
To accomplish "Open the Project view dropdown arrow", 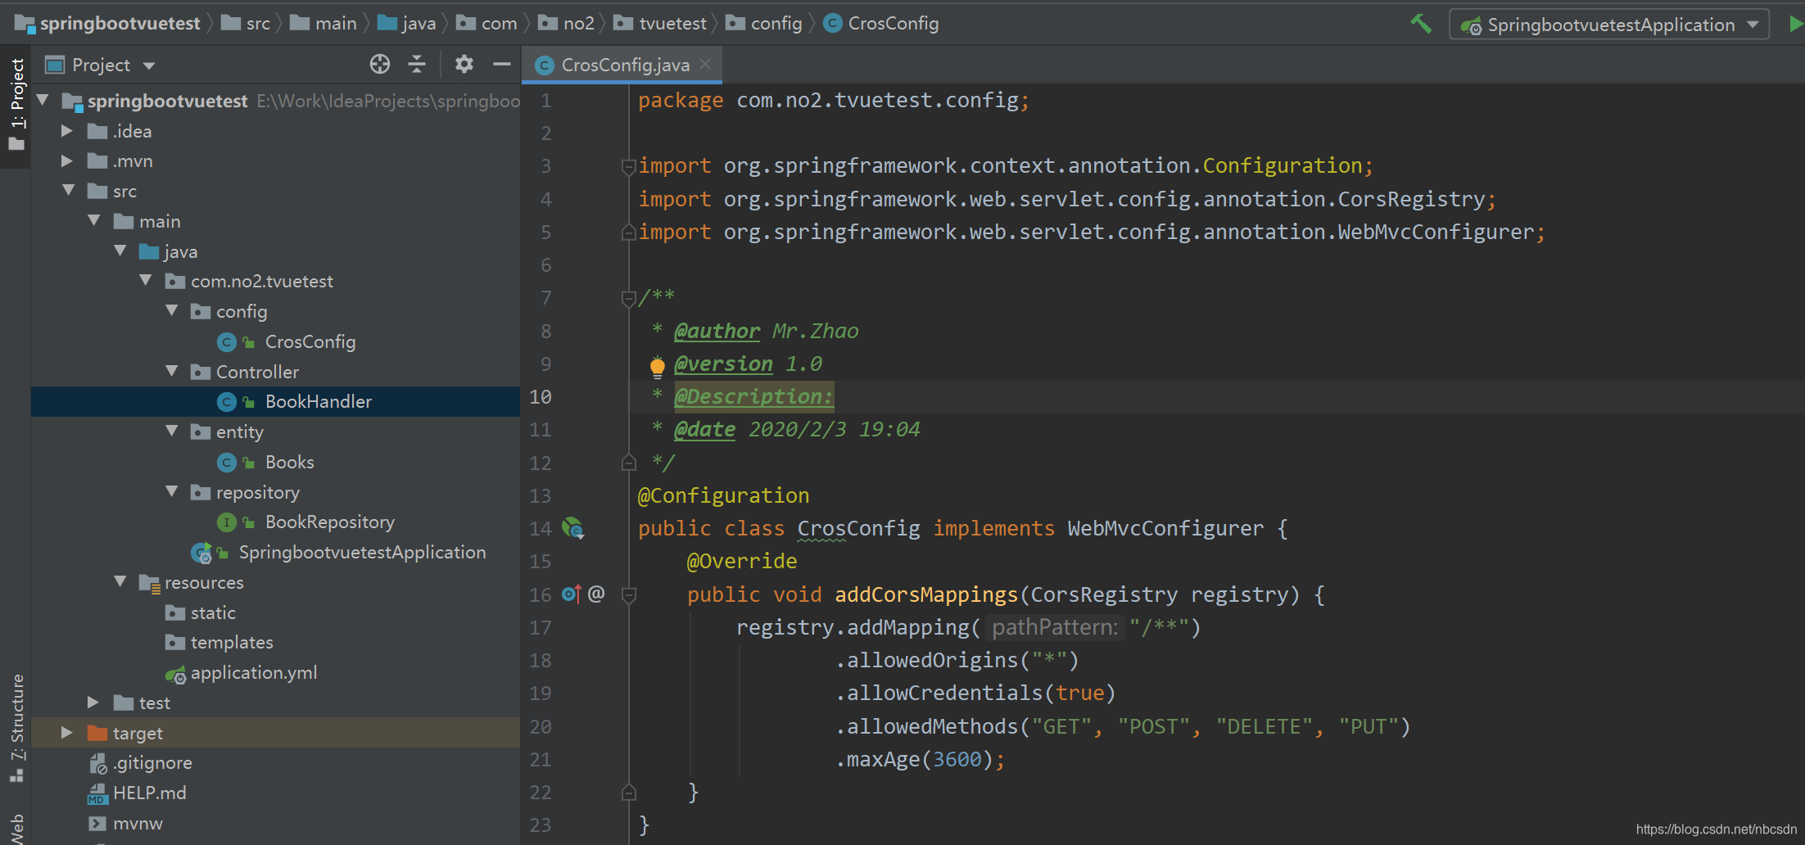I will 149,66.
